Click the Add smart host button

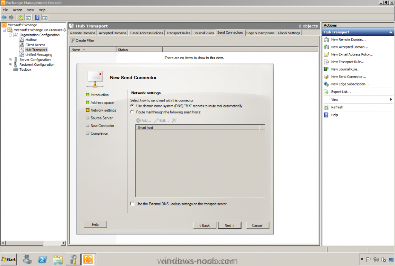point(143,121)
